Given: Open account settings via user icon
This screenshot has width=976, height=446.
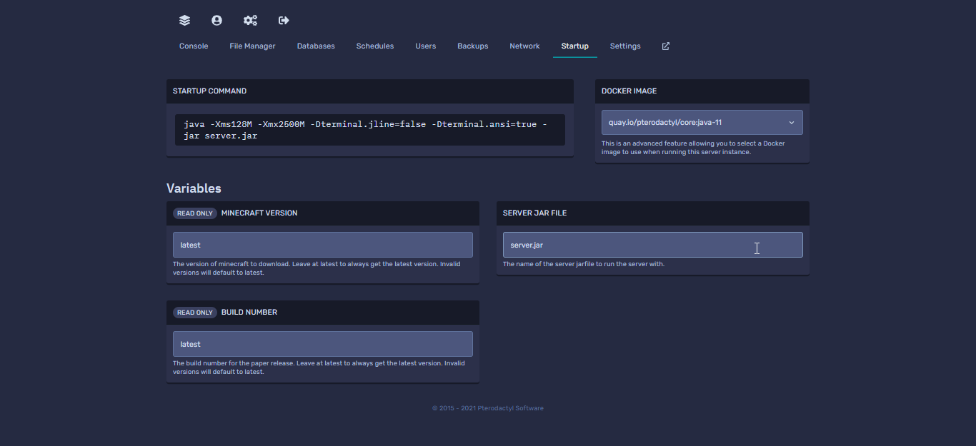Looking at the screenshot, I should [216, 21].
